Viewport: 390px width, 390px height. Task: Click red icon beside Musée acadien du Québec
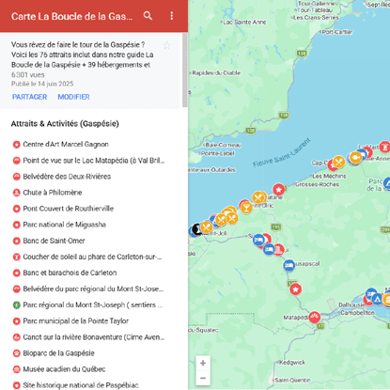(x=16, y=369)
